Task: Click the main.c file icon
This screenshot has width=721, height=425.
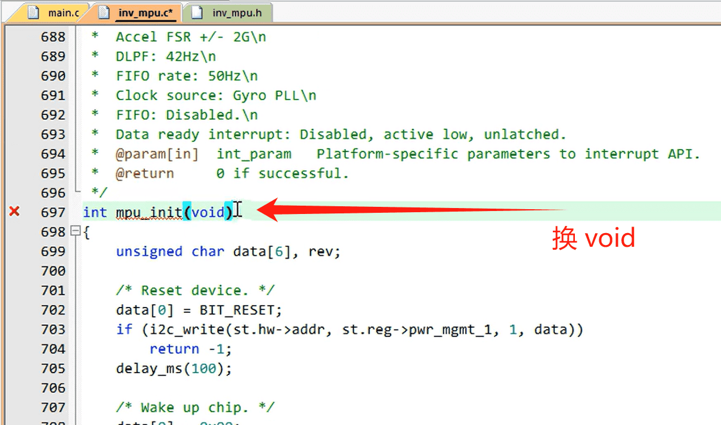Action: point(34,13)
